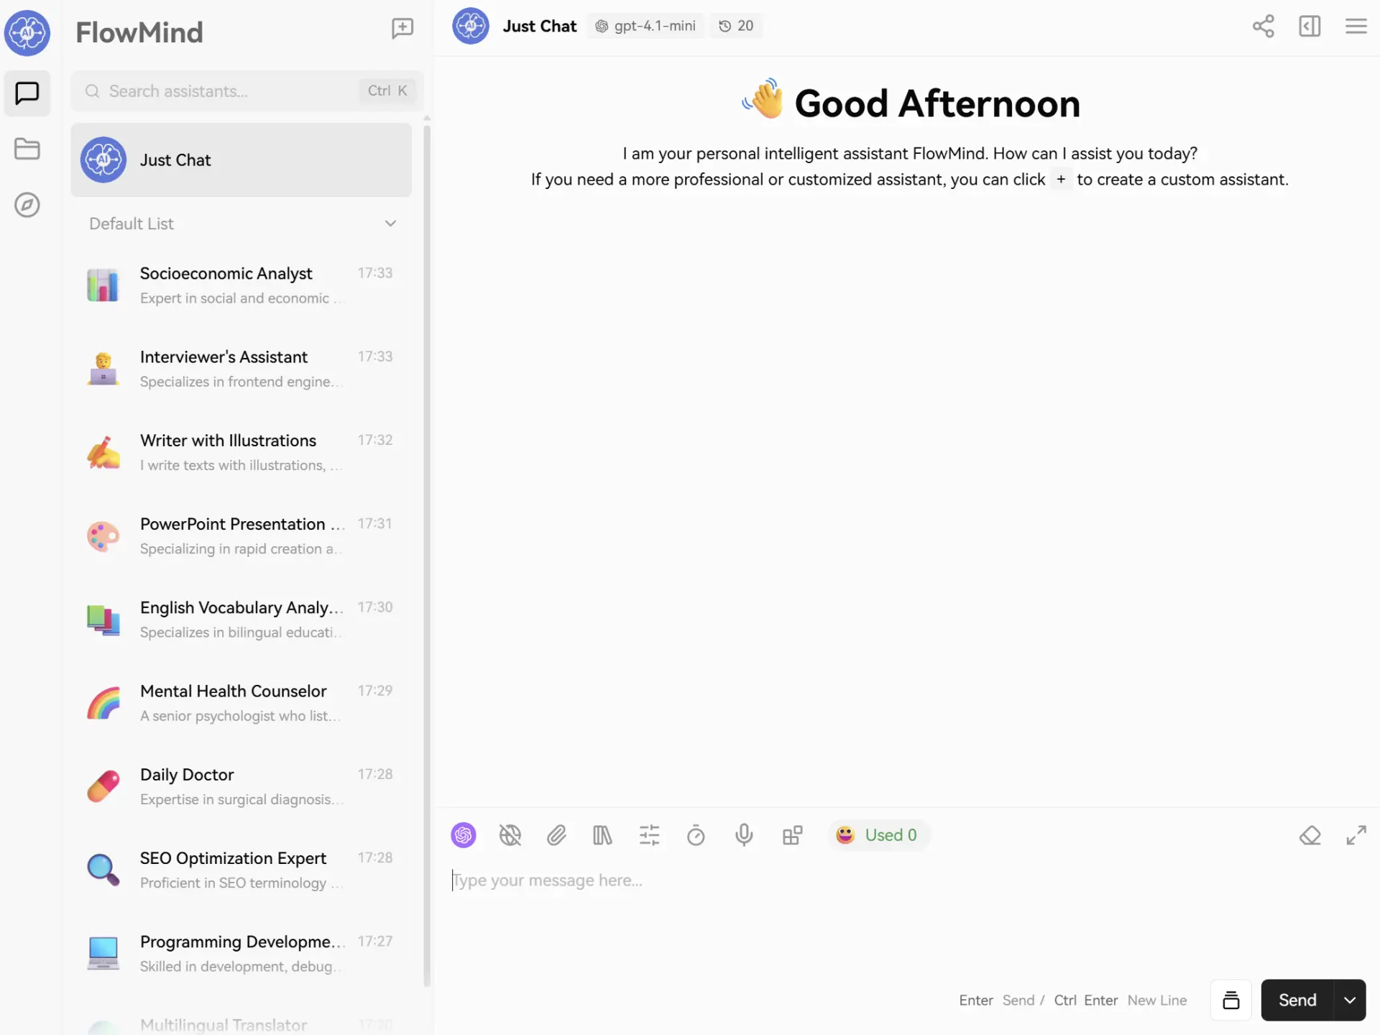The width and height of the screenshot is (1380, 1035).
Task: Attach a file using the paperclip icon
Action: pos(556,835)
